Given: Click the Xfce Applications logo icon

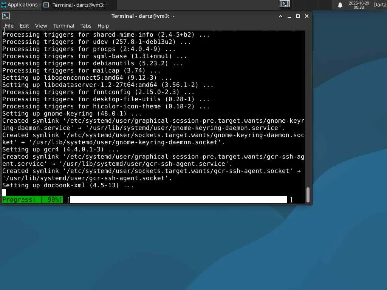Looking at the screenshot, I should click(x=4, y=5).
